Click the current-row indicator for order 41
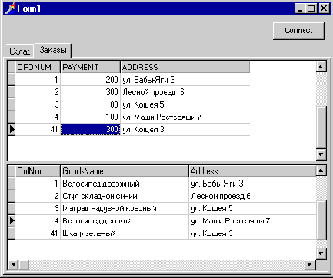Image resolution: width=333 pixels, height=278 pixels. click(x=12, y=129)
